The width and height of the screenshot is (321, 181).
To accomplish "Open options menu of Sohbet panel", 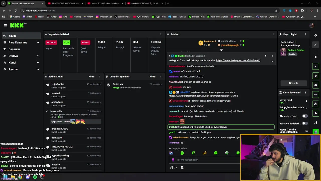I will (273, 34).
